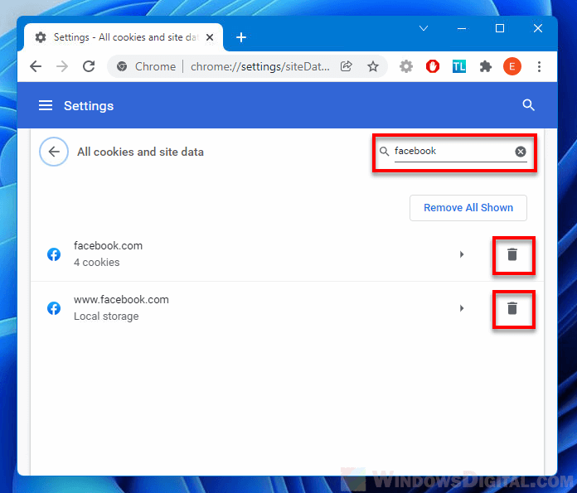
Task: Maximize the Chrome window
Action: pos(500,28)
